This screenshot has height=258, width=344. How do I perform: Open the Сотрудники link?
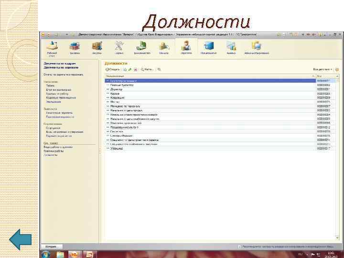(x=53, y=128)
